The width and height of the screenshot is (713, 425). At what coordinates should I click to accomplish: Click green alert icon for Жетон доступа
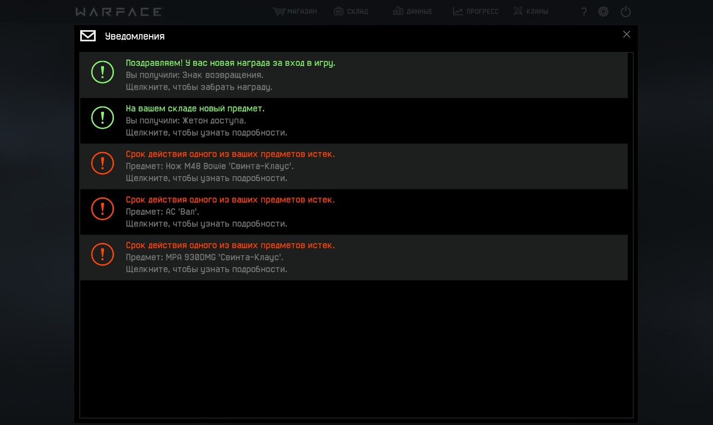[102, 118]
